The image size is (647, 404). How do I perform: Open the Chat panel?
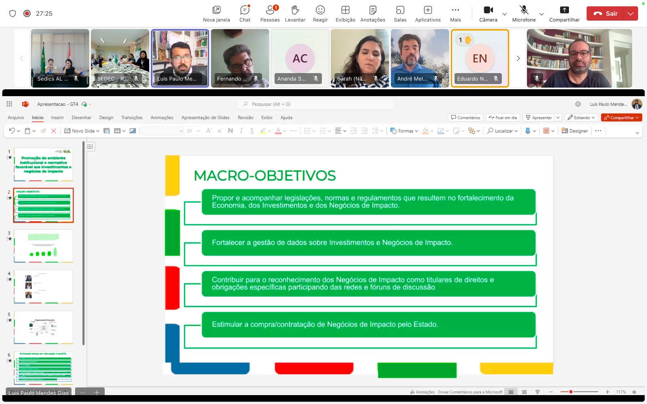pos(245,13)
